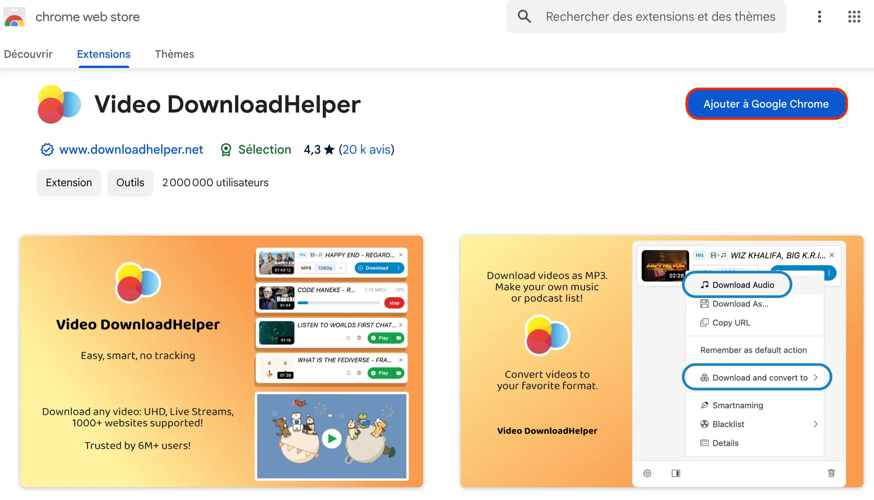Click the more options dots beside Download button
Screen dimensions: 874x500
point(399,268)
